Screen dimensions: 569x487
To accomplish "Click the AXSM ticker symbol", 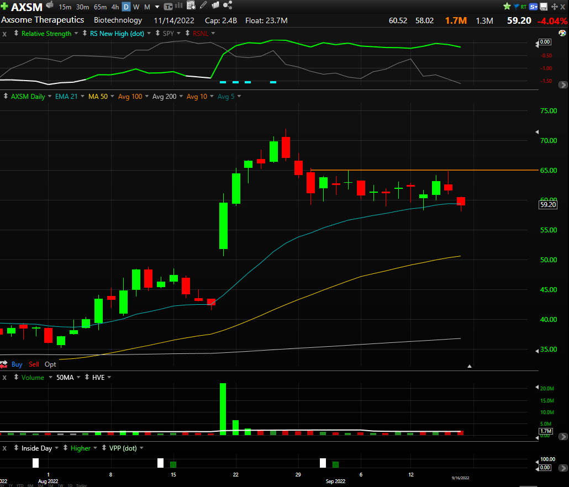I will (x=27, y=7).
